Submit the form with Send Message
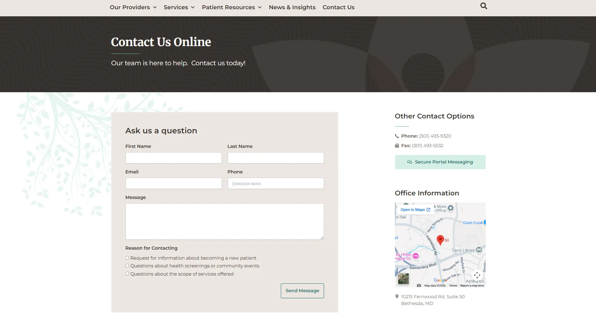 point(302,291)
